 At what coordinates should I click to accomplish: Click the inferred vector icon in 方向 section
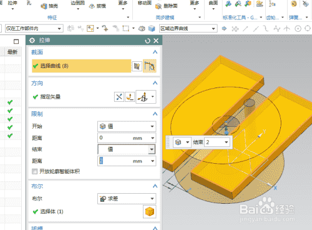click(x=143, y=97)
